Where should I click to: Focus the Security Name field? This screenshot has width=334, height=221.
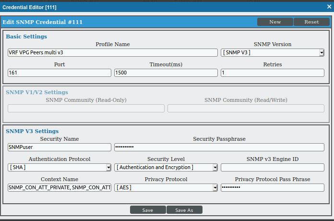click(x=60, y=147)
